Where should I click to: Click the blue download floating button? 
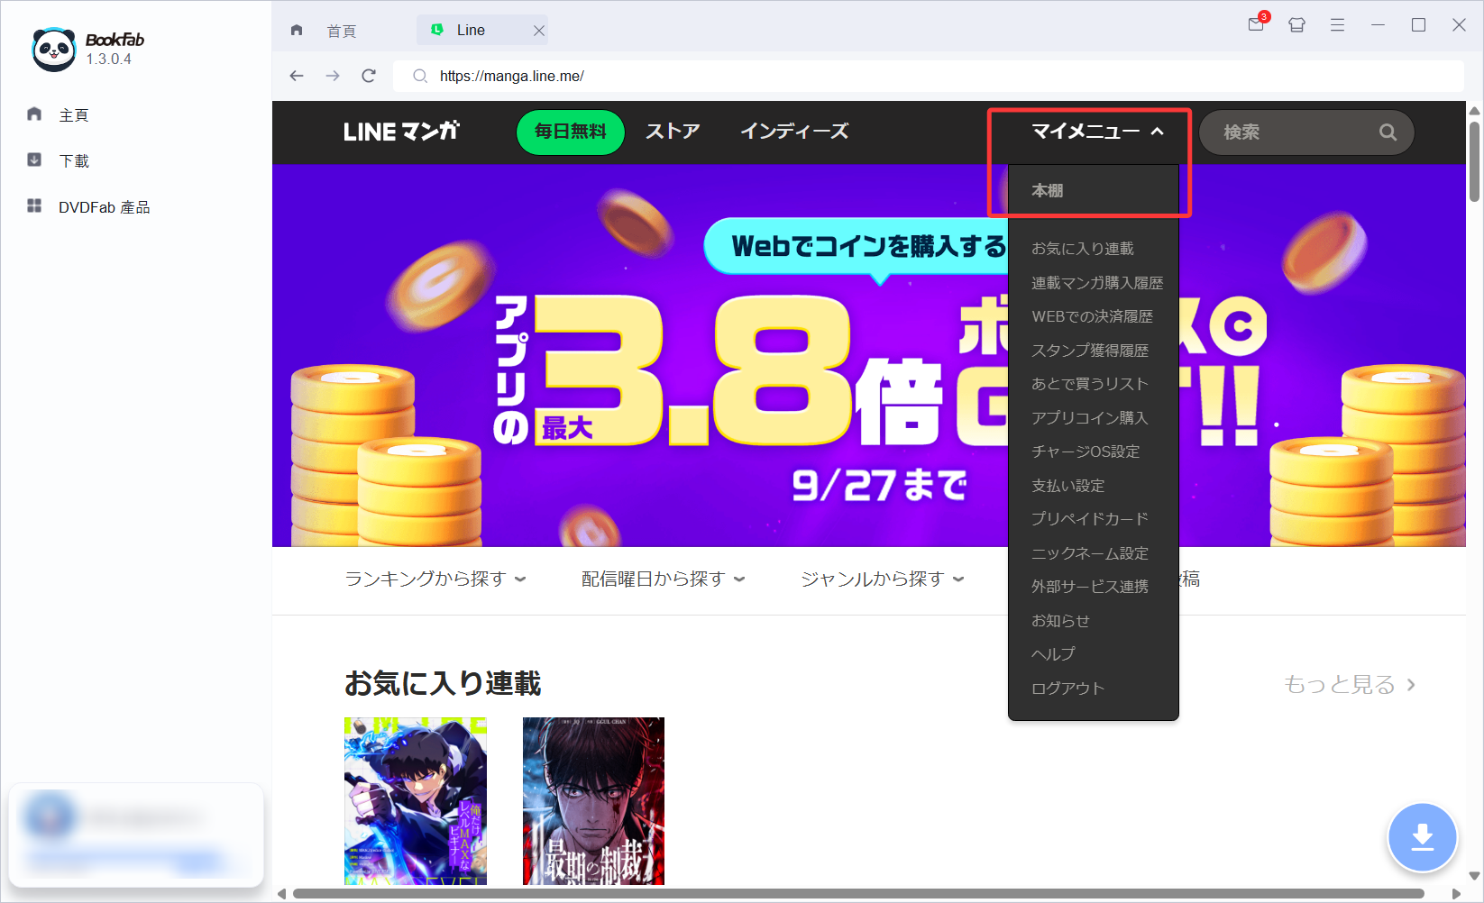(x=1423, y=837)
